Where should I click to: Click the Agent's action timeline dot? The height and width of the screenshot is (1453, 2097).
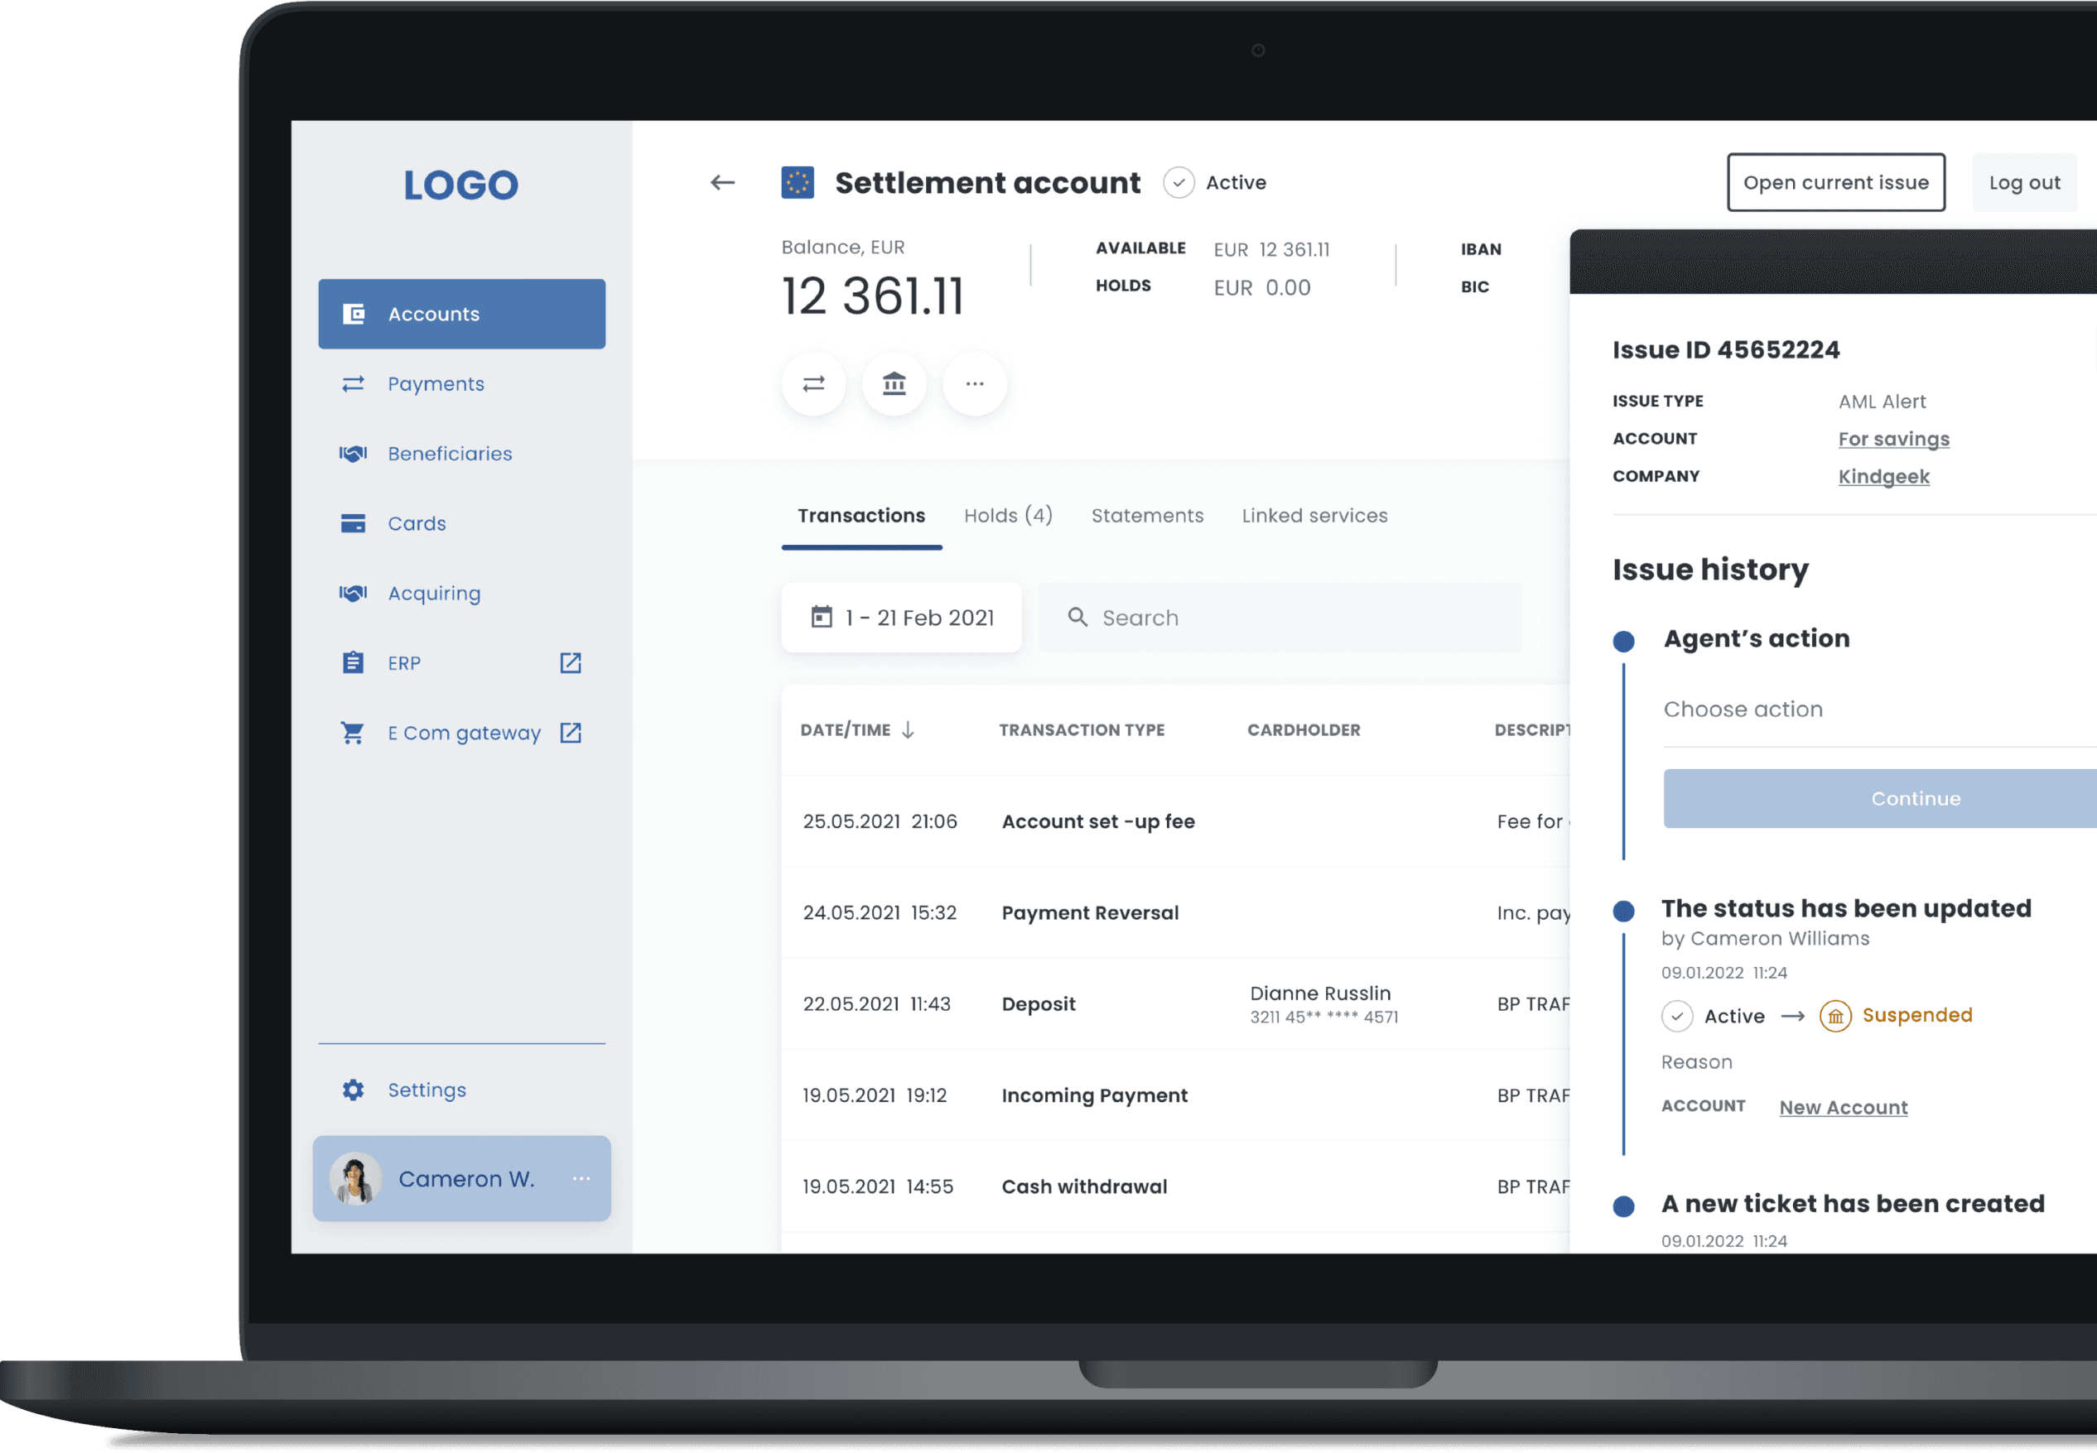1623,642
